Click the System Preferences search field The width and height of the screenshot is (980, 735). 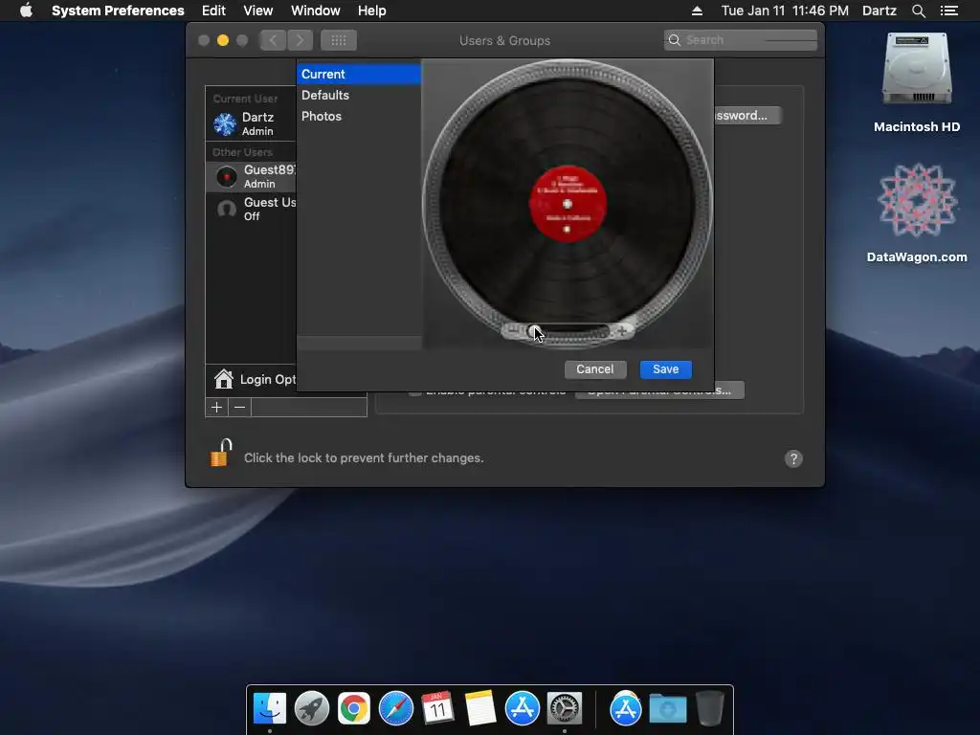[741, 40]
